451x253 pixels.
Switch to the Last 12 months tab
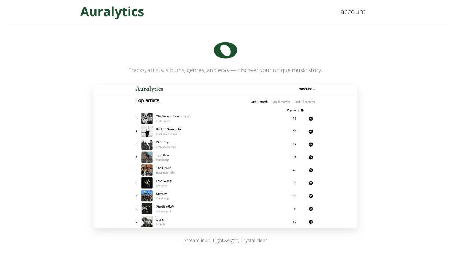pyautogui.click(x=304, y=102)
